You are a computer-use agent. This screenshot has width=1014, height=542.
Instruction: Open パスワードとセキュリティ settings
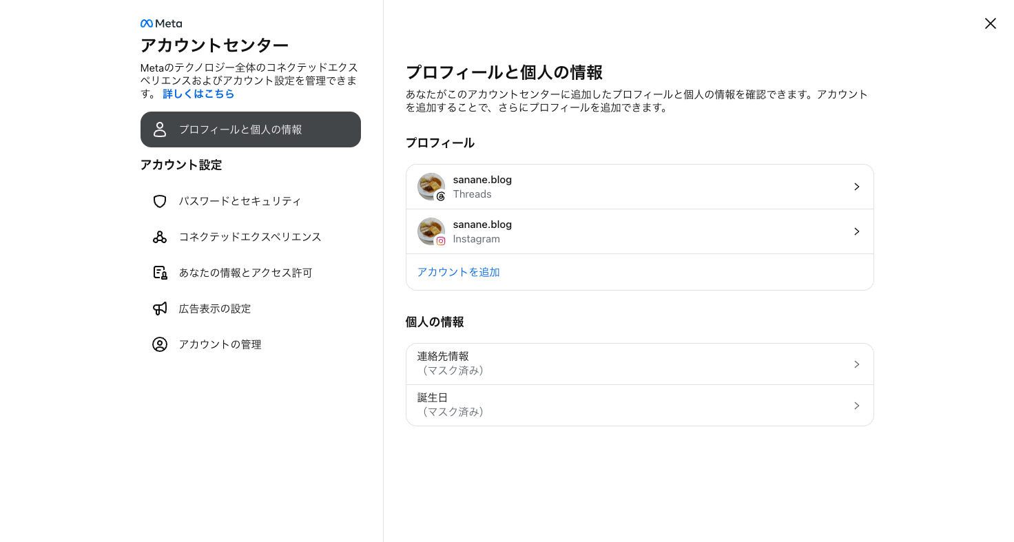pos(251,201)
